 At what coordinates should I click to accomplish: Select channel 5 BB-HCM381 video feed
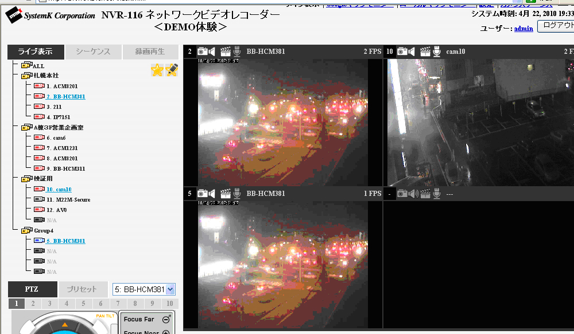pos(283,264)
